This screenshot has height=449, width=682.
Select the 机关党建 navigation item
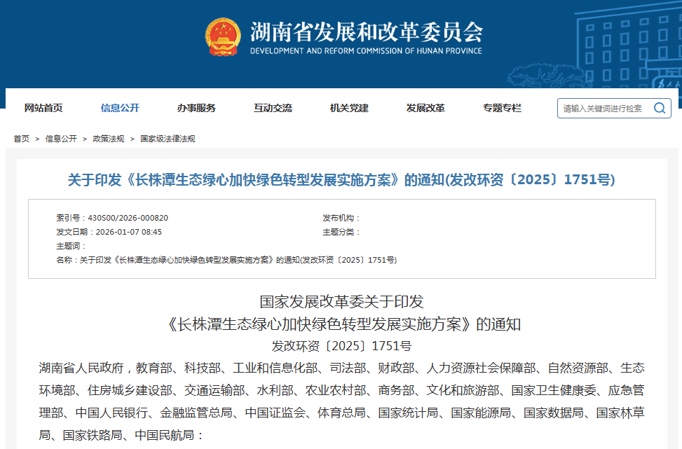tap(348, 108)
